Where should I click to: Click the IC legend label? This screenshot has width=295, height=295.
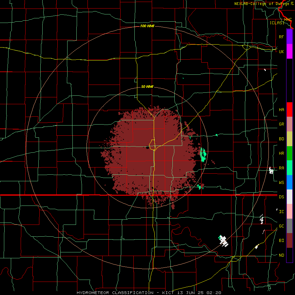pyautogui.click(x=281, y=212)
